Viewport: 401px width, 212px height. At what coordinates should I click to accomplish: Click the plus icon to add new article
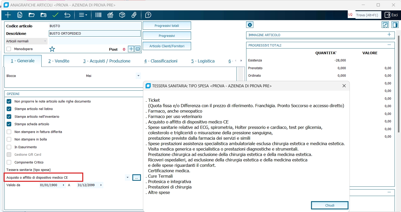click(8, 15)
